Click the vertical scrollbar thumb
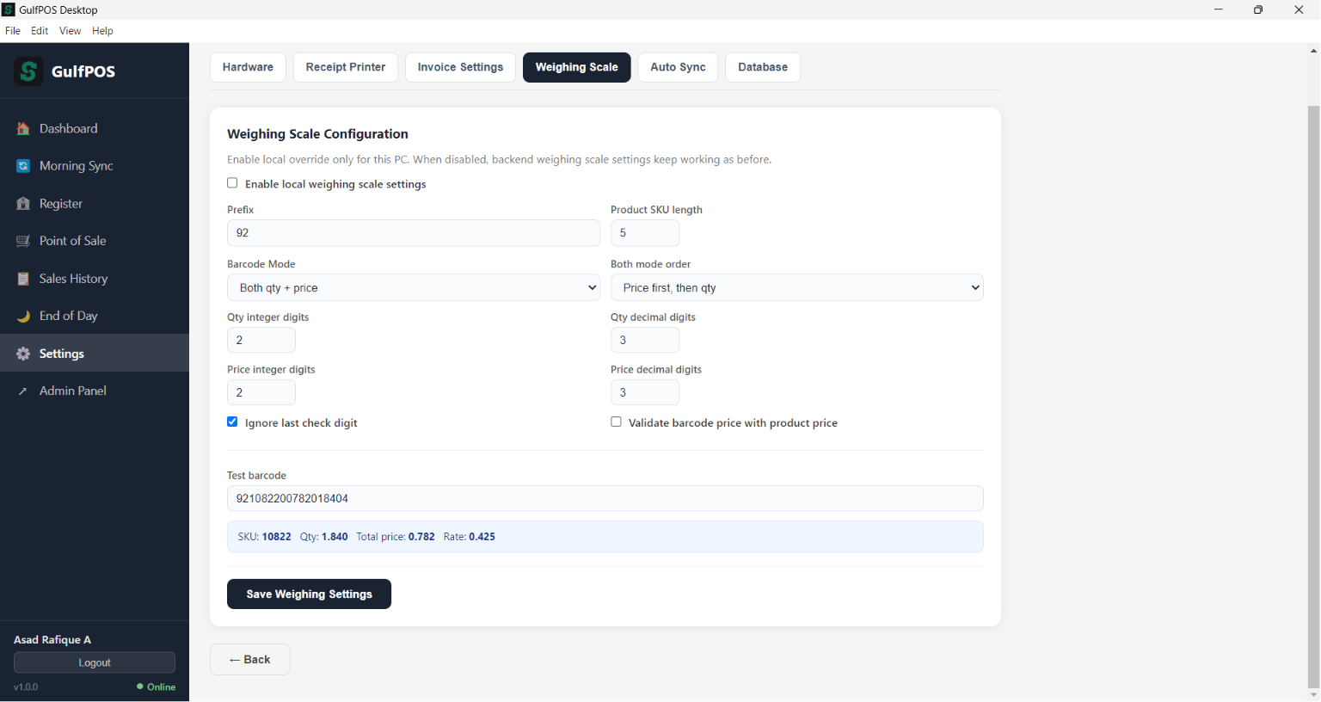Screen dimensions: 1321x702 pyautogui.click(x=1313, y=396)
